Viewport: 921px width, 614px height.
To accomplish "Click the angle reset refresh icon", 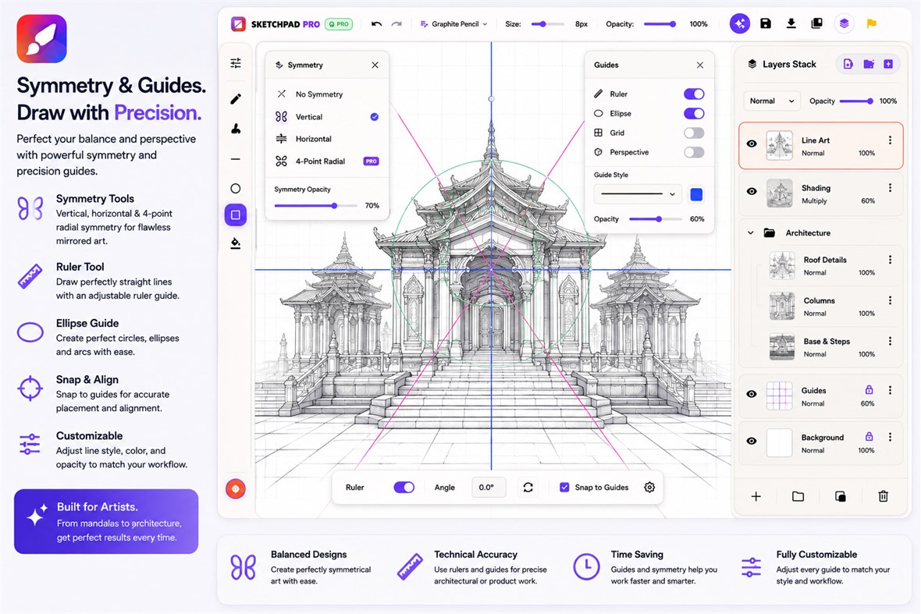I will 528,487.
